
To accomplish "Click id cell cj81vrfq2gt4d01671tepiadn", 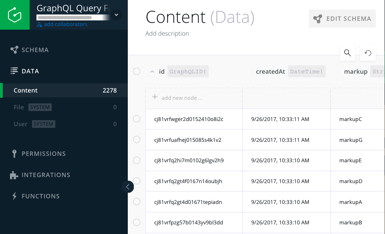I will click(x=194, y=202).
